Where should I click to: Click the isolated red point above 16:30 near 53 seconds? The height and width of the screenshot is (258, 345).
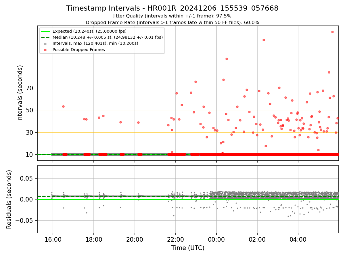point(63,106)
